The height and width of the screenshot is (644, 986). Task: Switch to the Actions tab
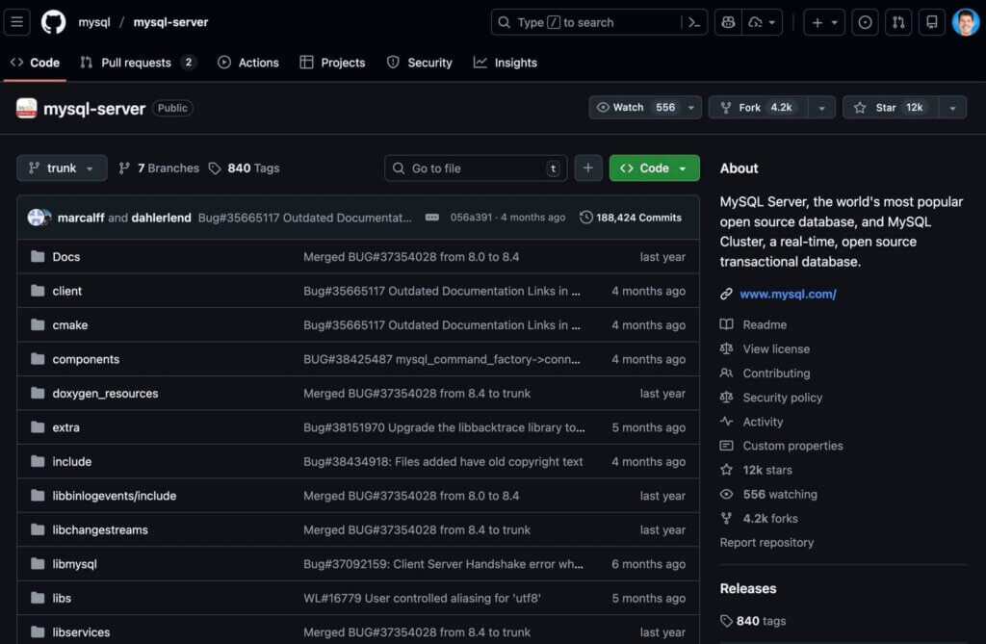pos(248,63)
